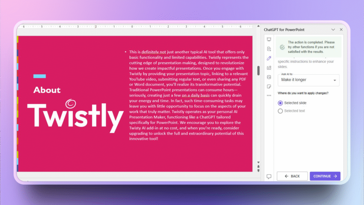
Task: Expand the Ask AI action list arrow
Action: (334, 80)
